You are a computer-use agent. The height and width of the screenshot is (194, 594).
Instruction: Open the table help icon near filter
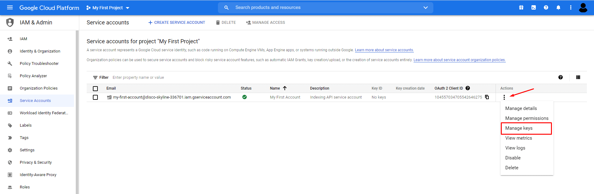click(x=561, y=77)
